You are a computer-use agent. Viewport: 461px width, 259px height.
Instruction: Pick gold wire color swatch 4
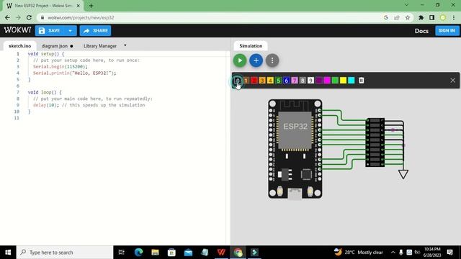[270, 81]
